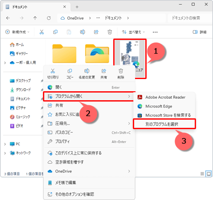Click chevron after OneDrive in address bar
213x200 pixels.
click(x=90, y=18)
